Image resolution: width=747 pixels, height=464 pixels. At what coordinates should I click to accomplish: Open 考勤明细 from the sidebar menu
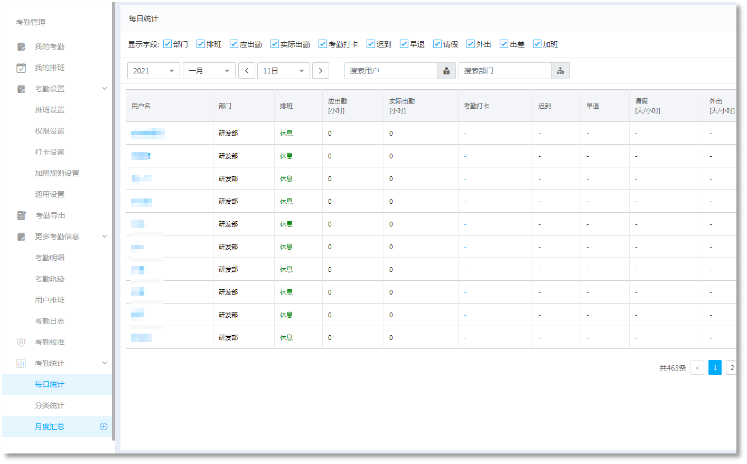coord(50,258)
